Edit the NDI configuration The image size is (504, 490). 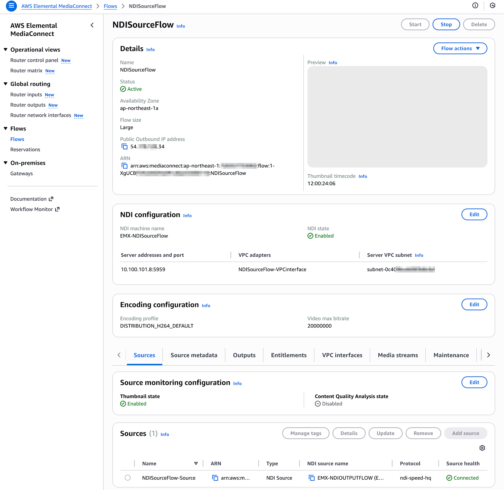point(474,214)
